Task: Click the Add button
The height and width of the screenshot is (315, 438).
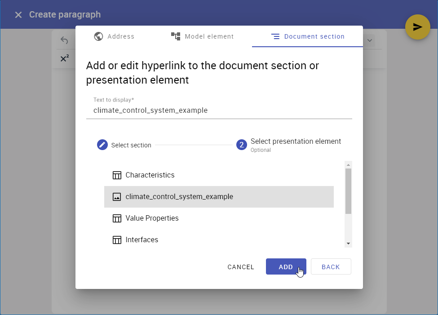Action: click(286, 266)
